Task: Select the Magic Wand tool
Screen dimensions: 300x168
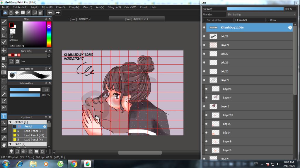Action: pos(4,94)
